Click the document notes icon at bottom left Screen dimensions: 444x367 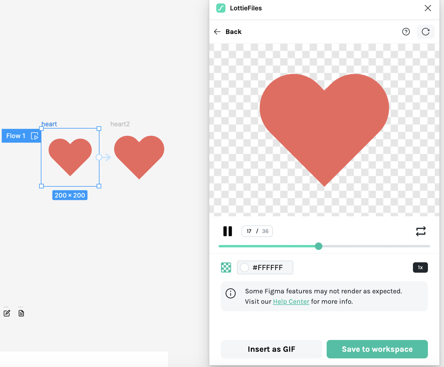click(21, 313)
